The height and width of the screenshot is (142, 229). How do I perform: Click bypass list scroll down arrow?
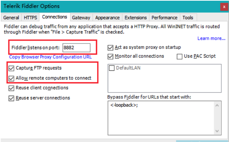click(217, 131)
